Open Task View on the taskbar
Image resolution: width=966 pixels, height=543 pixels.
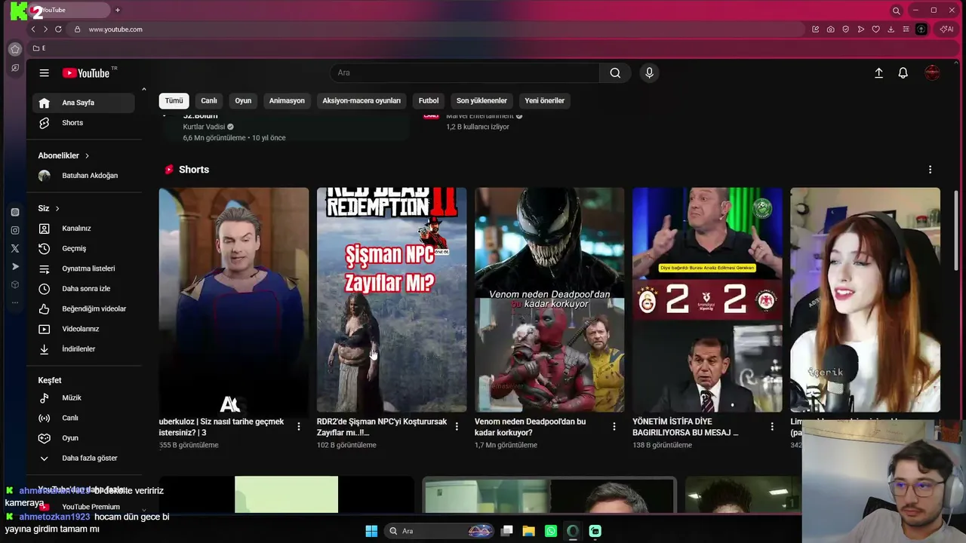[x=507, y=531]
